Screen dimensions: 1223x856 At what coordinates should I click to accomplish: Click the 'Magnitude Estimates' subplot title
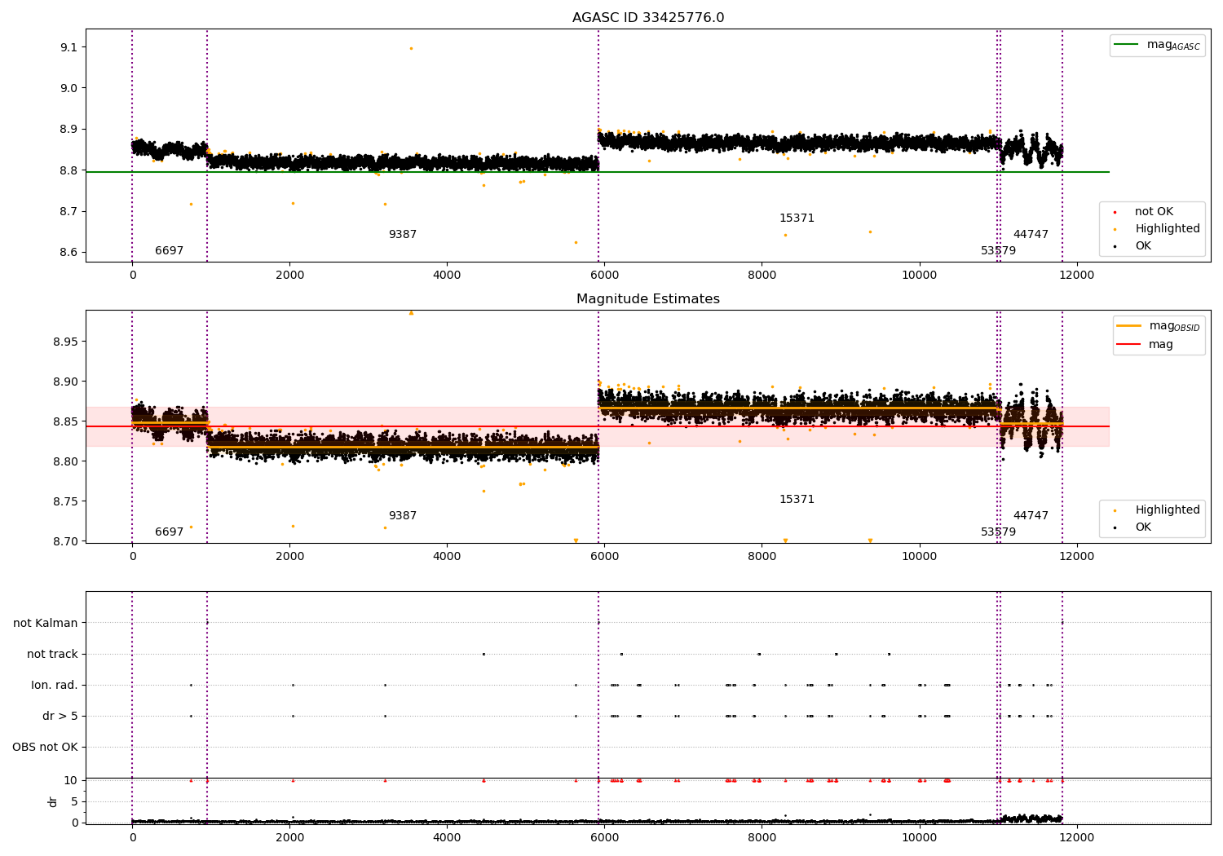pyautogui.click(x=647, y=299)
